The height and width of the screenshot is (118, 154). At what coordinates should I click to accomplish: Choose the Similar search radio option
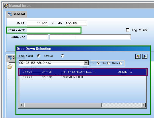pos(121,63)
